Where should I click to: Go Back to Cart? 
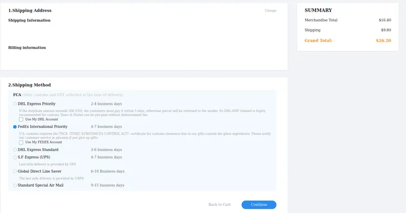[219, 205]
